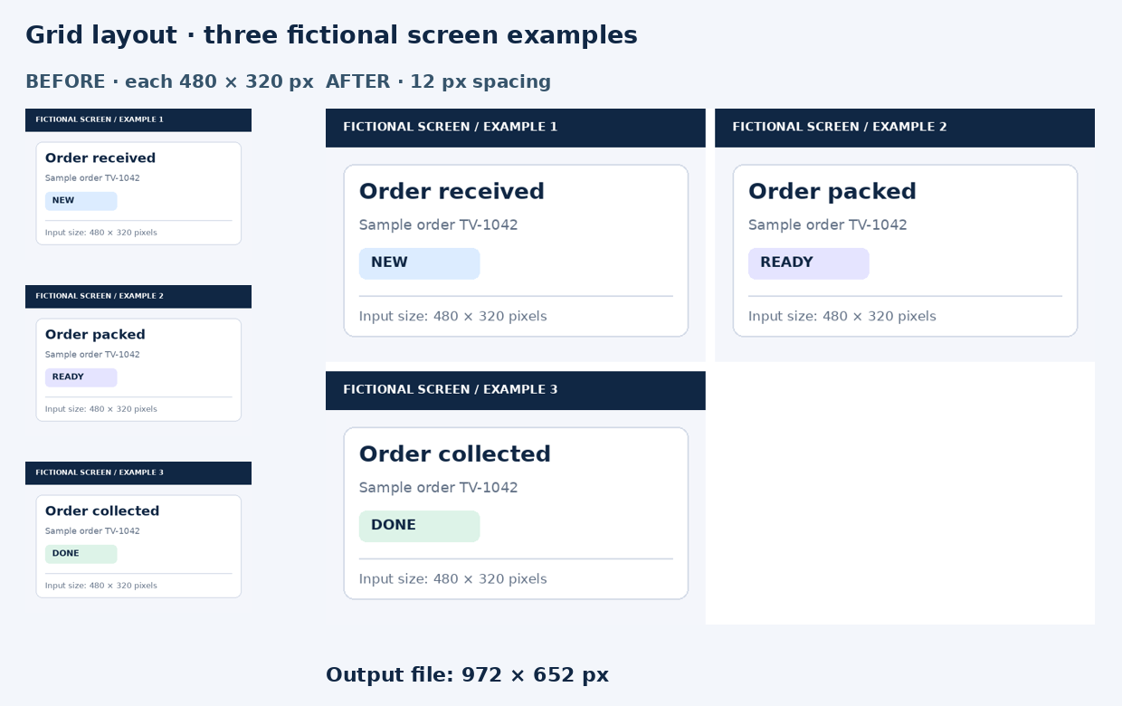Click 'Order packed' heading in the AFTER grid
Image resolution: width=1122 pixels, height=706 pixels.
coord(832,192)
